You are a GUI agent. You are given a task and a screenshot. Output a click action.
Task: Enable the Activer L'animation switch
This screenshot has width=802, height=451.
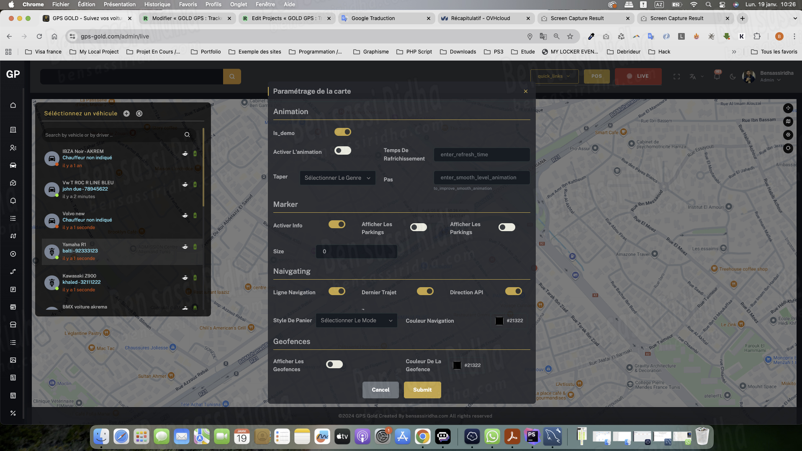click(x=342, y=150)
